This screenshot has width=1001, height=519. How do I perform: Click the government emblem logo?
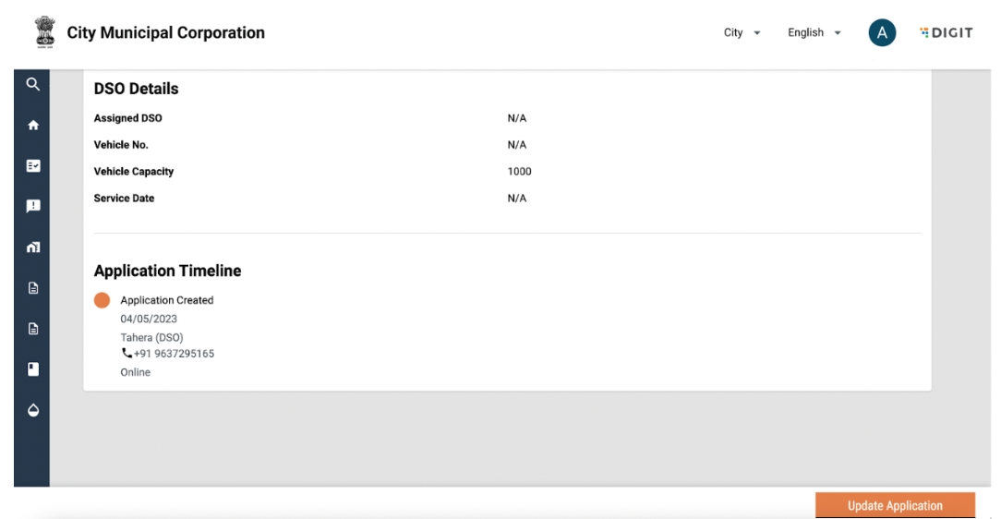(39, 33)
